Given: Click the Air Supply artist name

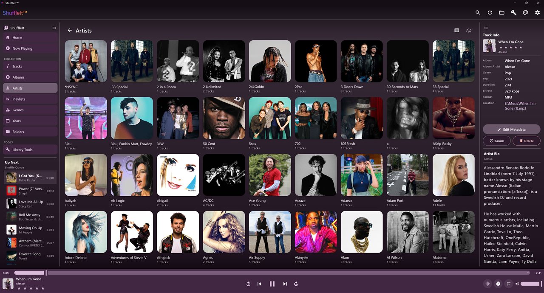Looking at the screenshot, I should (x=257, y=257).
